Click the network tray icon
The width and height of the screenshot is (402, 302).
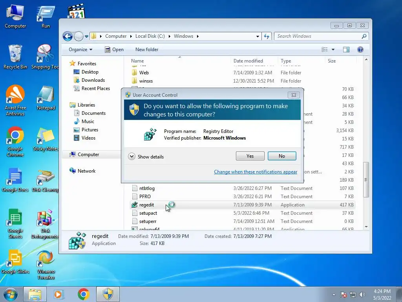[x=353, y=295]
